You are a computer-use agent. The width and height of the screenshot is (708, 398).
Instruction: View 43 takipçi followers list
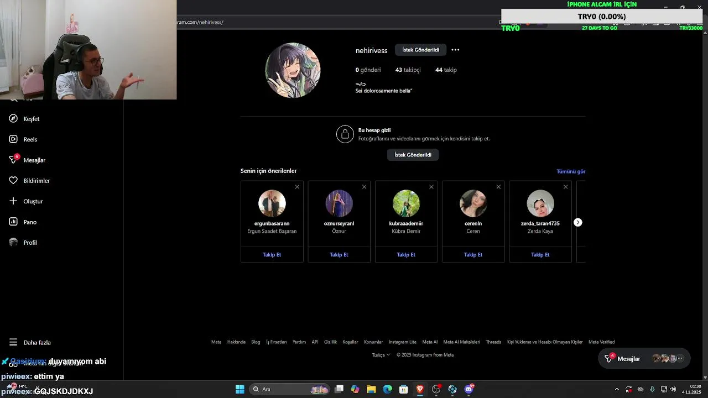[408, 70]
